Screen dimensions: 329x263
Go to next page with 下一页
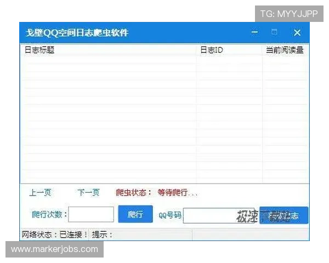click(88, 192)
